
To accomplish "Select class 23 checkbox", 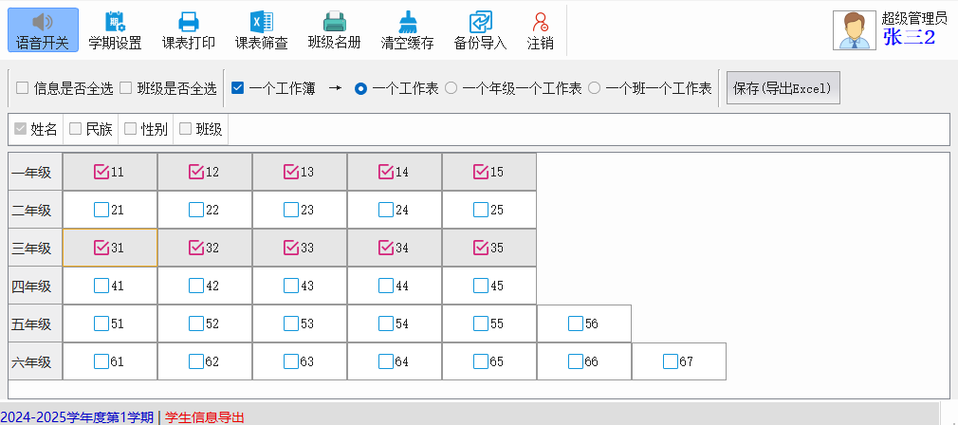I will click(291, 210).
